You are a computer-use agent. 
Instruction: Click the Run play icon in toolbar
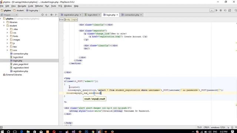coord(216,10)
